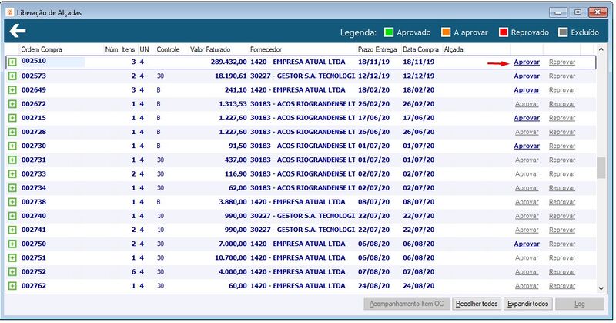
Task: Click Reprovar on order 002510
Action: (x=562, y=62)
